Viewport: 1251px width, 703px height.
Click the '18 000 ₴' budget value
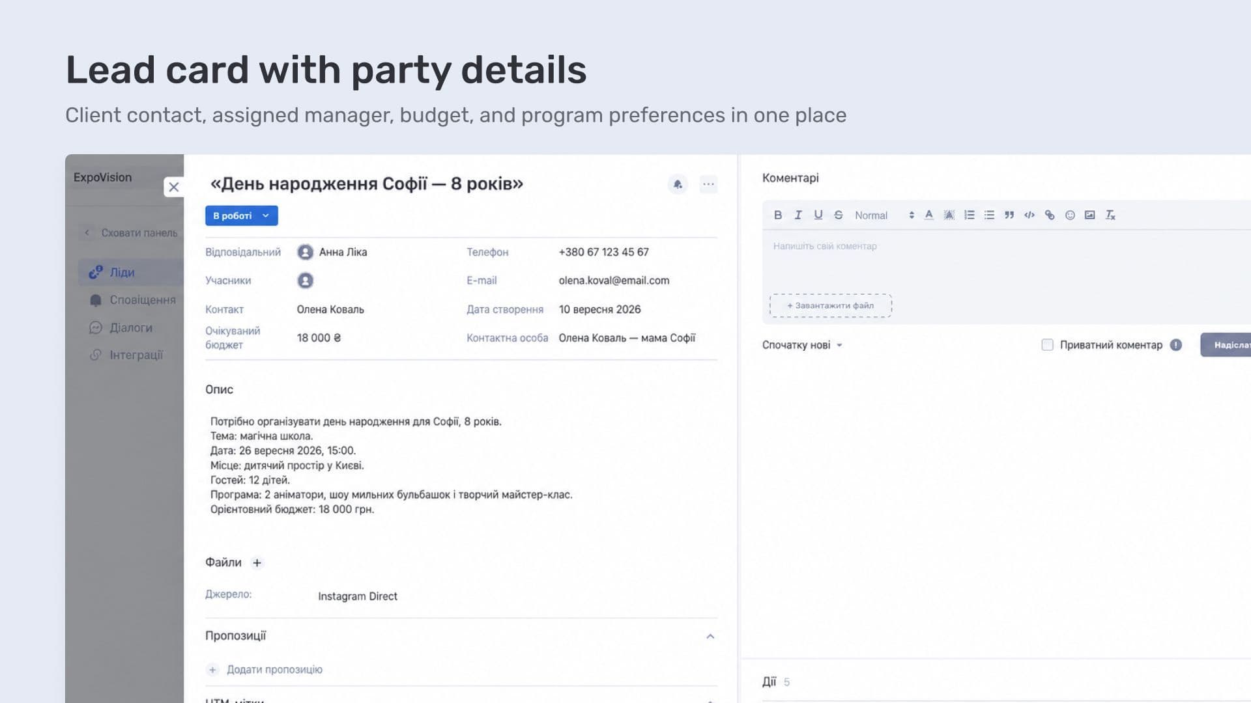pos(319,338)
